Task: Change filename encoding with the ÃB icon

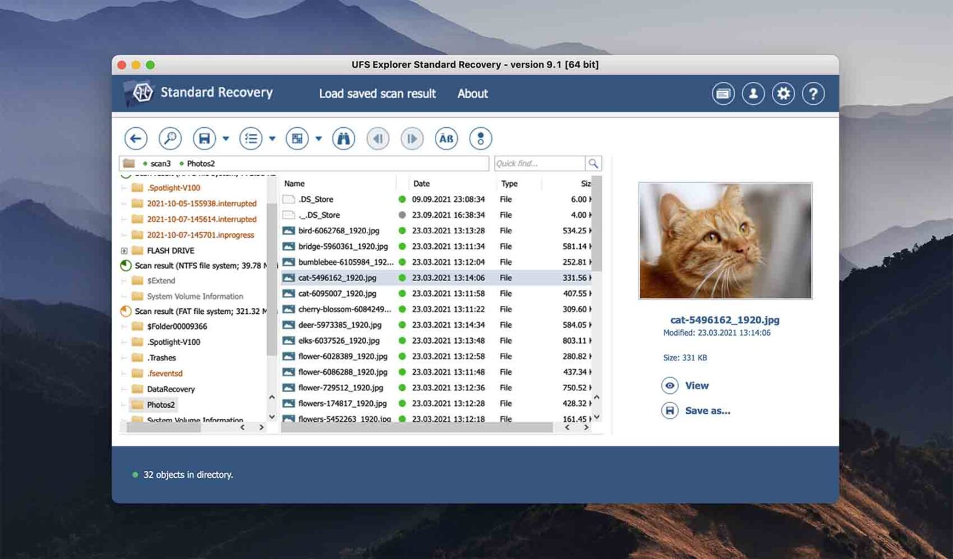Action: pos(446,138)
